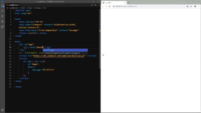Select VueConfigOptionMergeStrategies suggestion

pos(65,53)
